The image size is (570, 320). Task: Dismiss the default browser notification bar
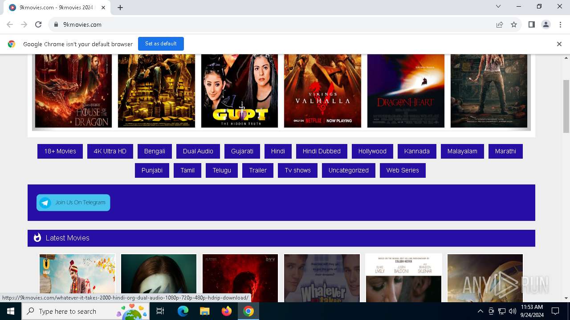pyautogui.click(x=559, y=44)
